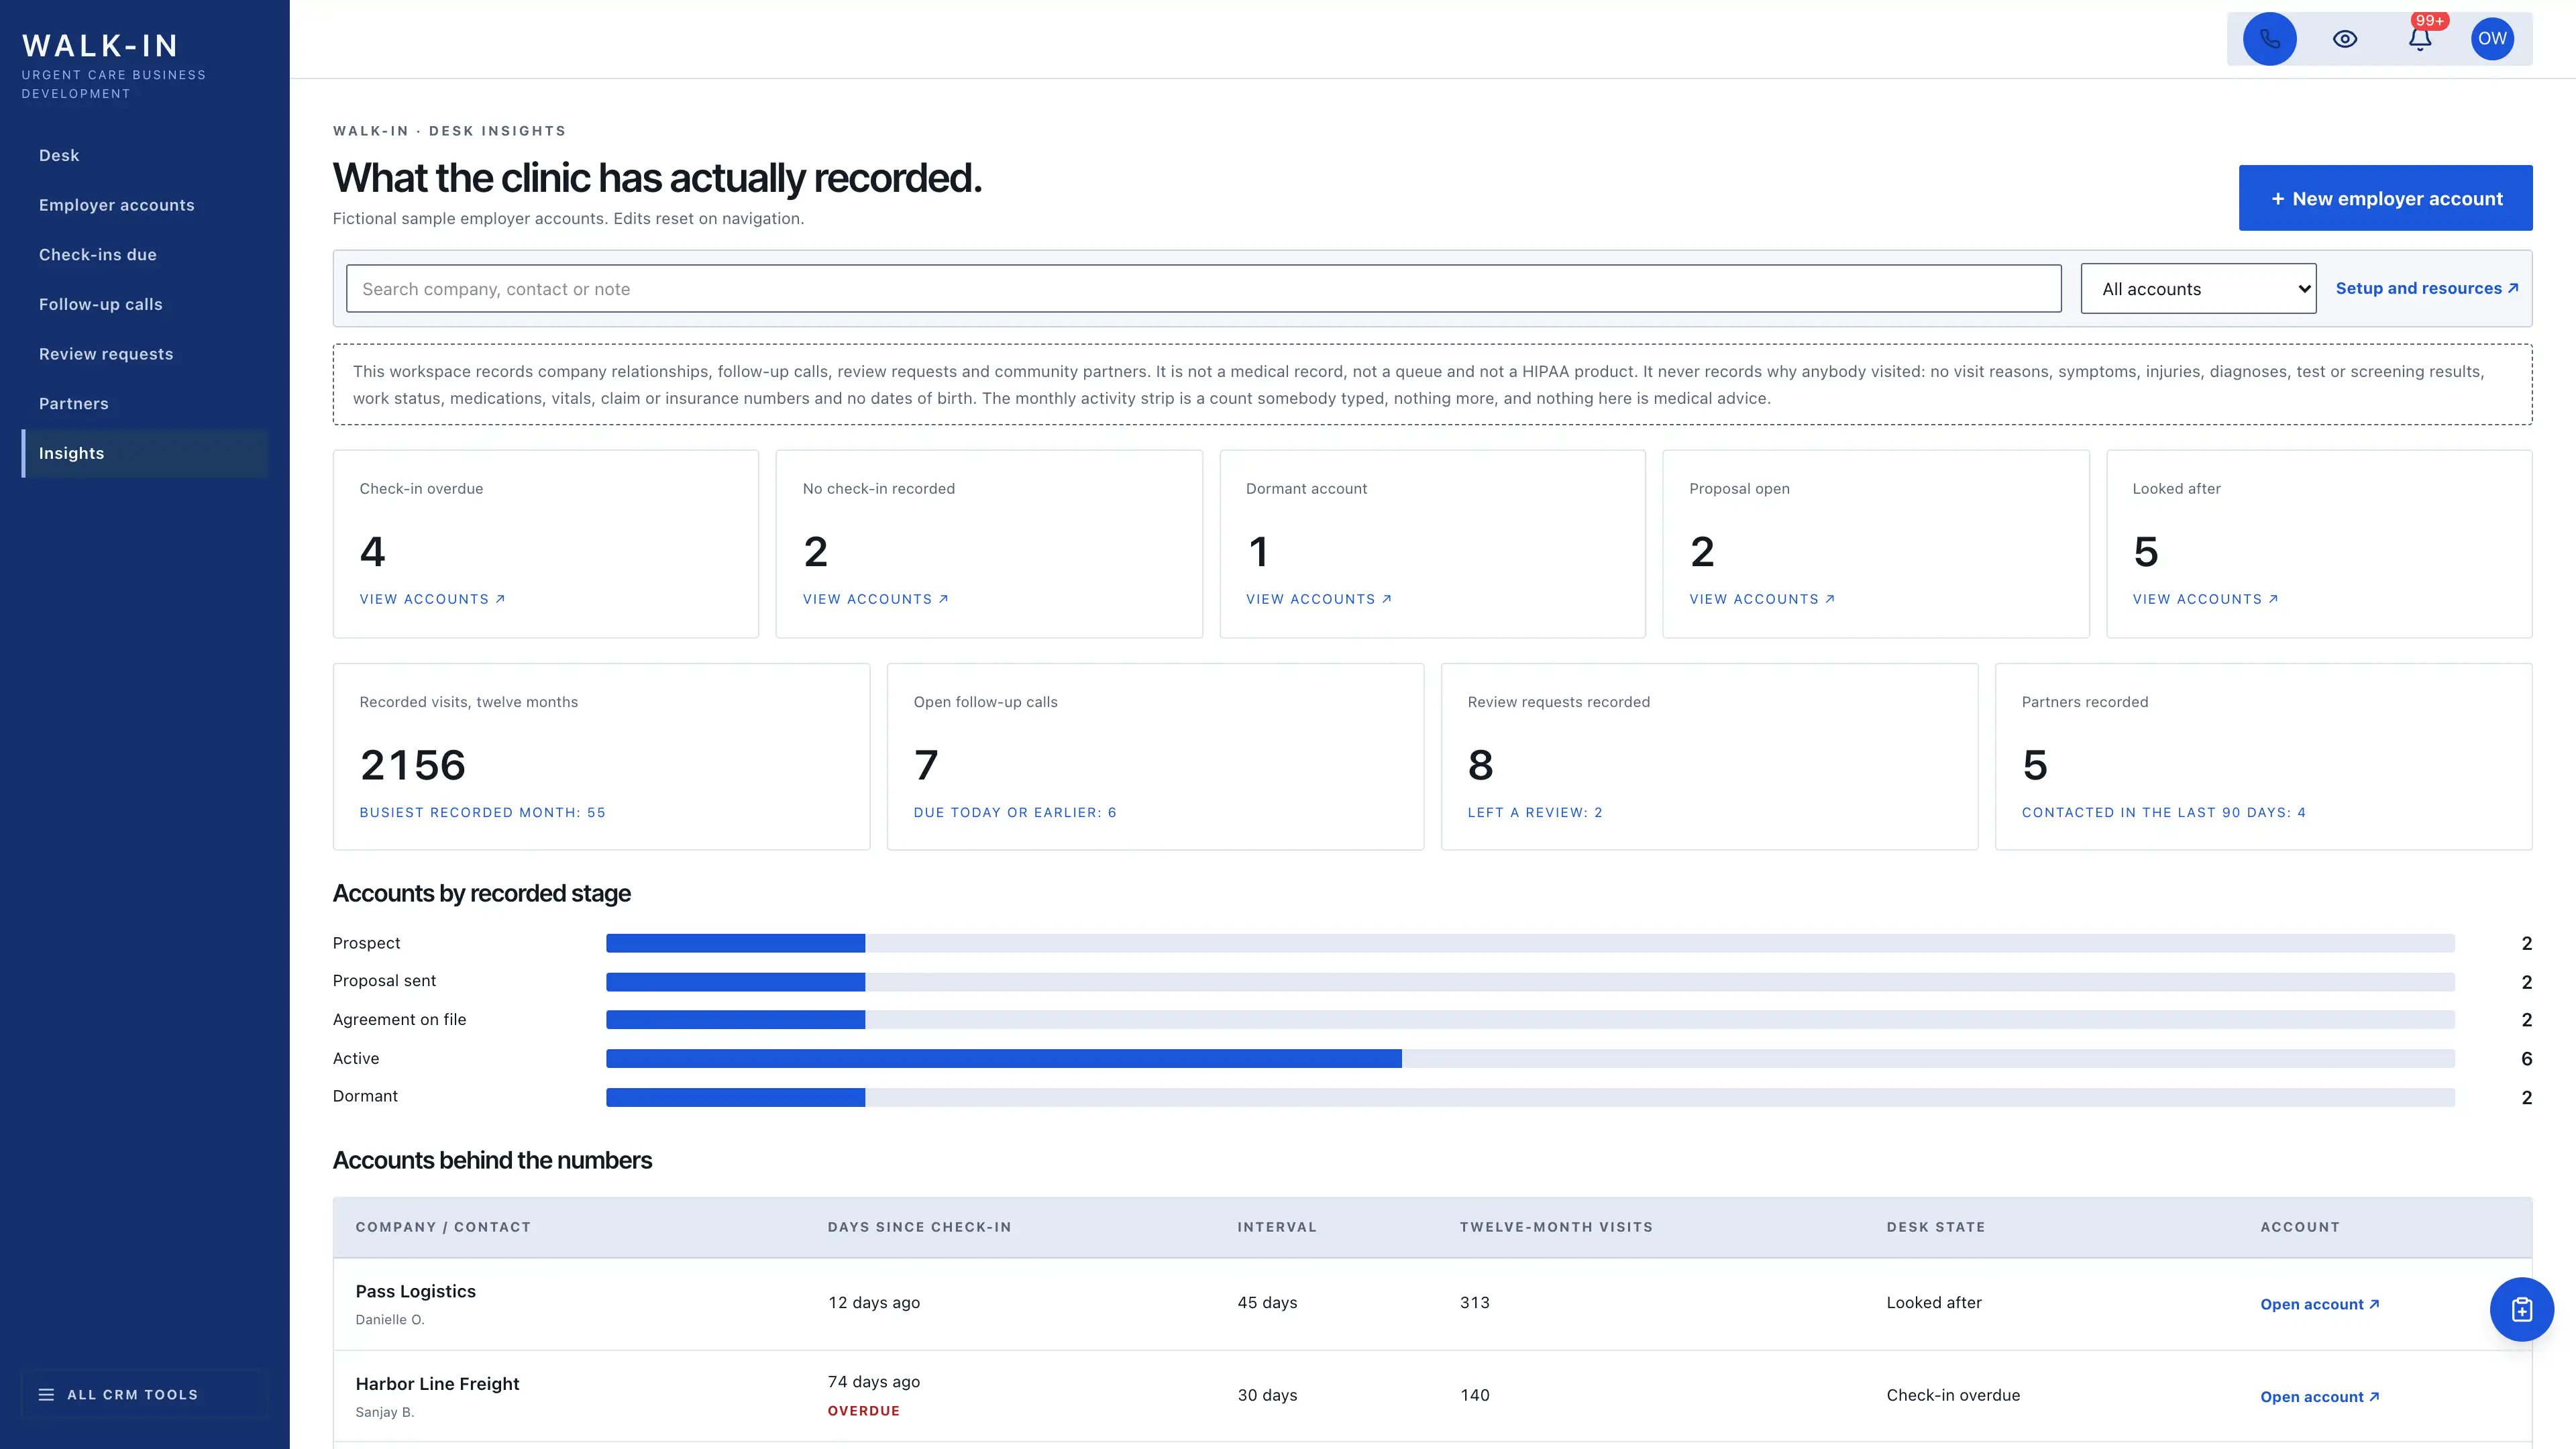Click Contacted in the last 90 days: 4
Viewport: 2576px width, 1449px height.
pyautogui.click(x=2164, y=812)
